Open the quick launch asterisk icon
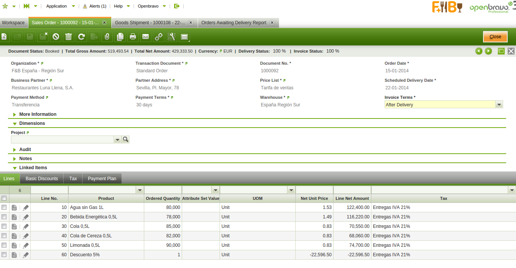This screenshot has height=268, width=516. point(5,6)
